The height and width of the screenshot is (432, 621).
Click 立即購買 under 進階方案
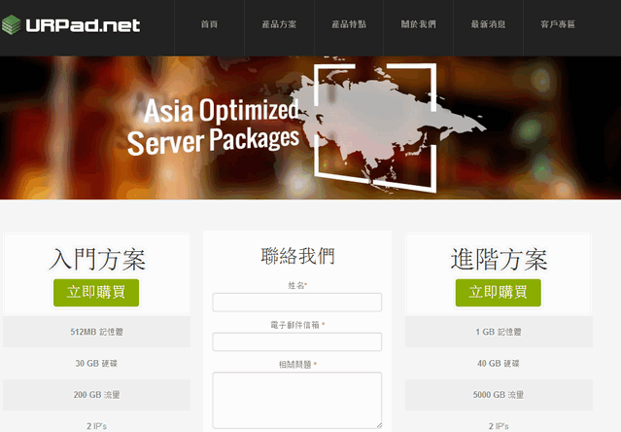(x=499, y=293)
